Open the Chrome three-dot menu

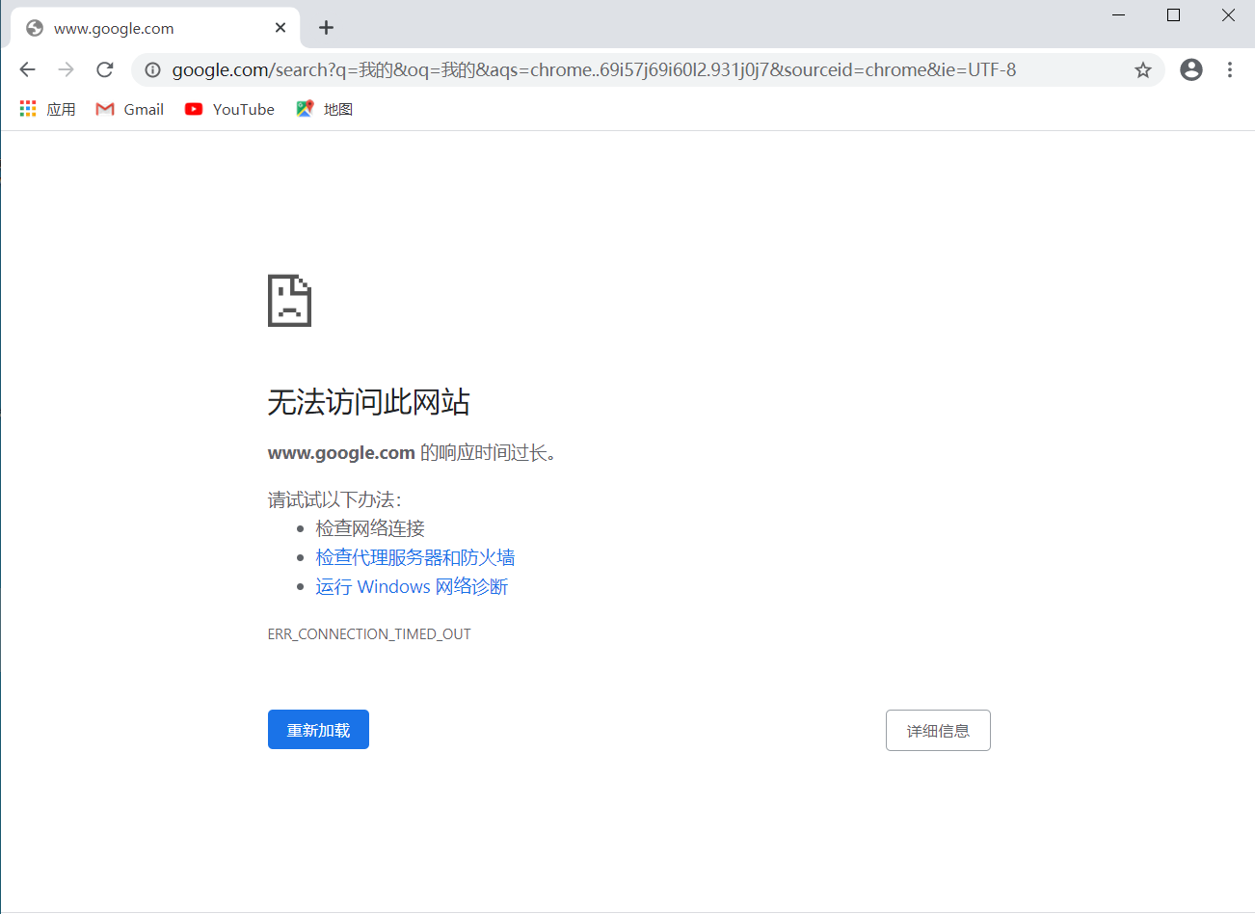click(x=1230, y=69)
